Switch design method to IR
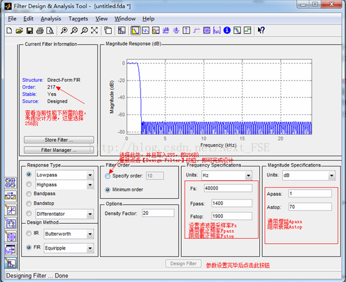This screenshot has height=282, width=346. click(29, 233)
